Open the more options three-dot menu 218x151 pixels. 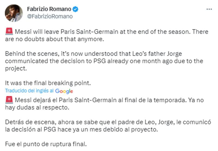point(209,9)
